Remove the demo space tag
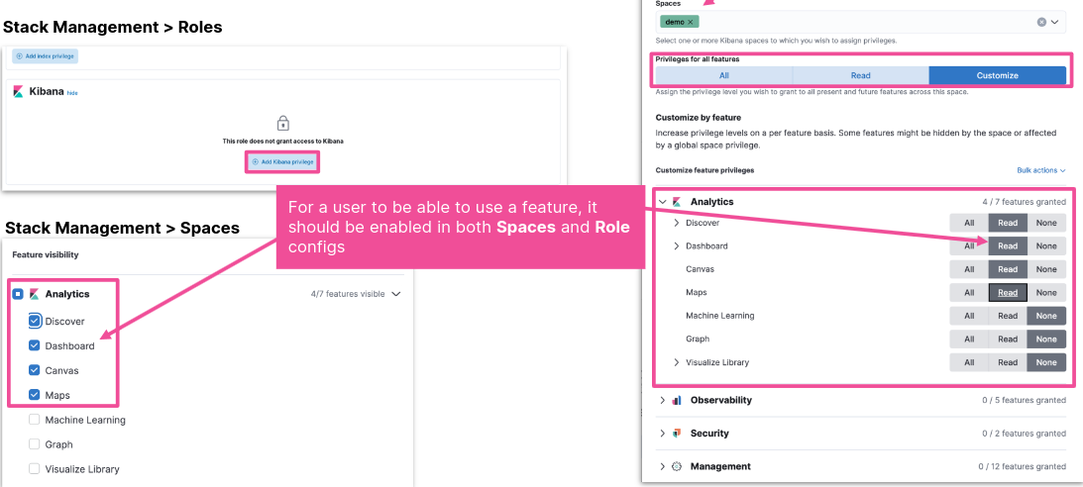Screen dimensions: 1083x487 (692, 22)
